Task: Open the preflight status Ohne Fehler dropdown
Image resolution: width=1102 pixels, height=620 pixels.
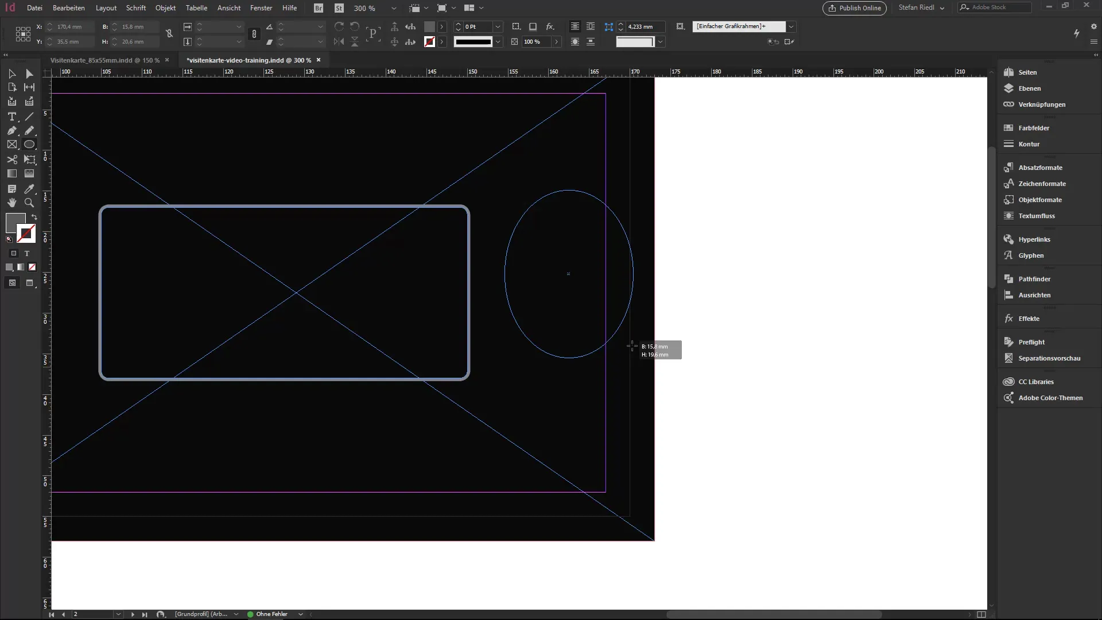Action: (x=300, y=614)
